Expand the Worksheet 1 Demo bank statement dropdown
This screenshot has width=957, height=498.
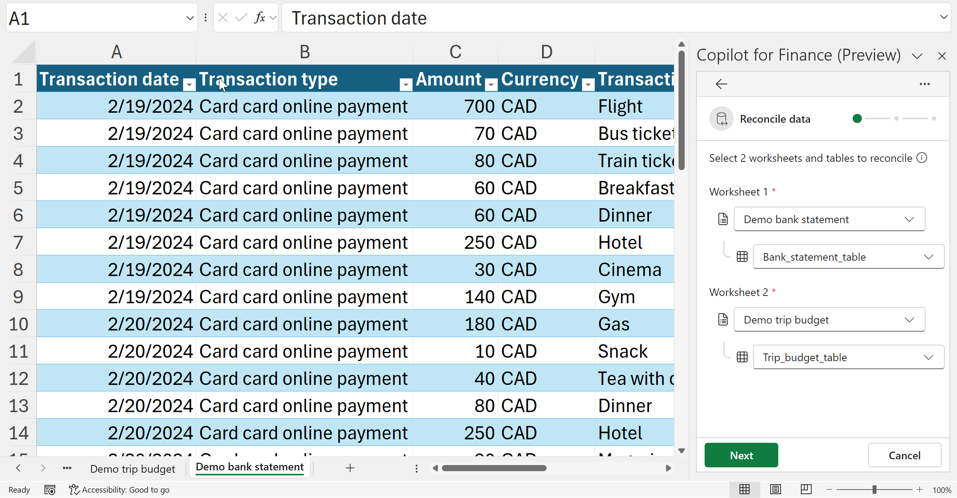point(829,219)
